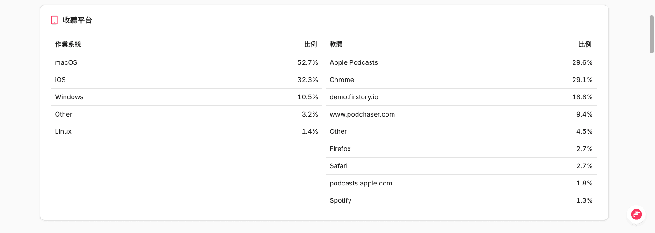The height and width of the screenshot is (233, 655).
Task: Select the macOS row
Action: coord(187,62)
